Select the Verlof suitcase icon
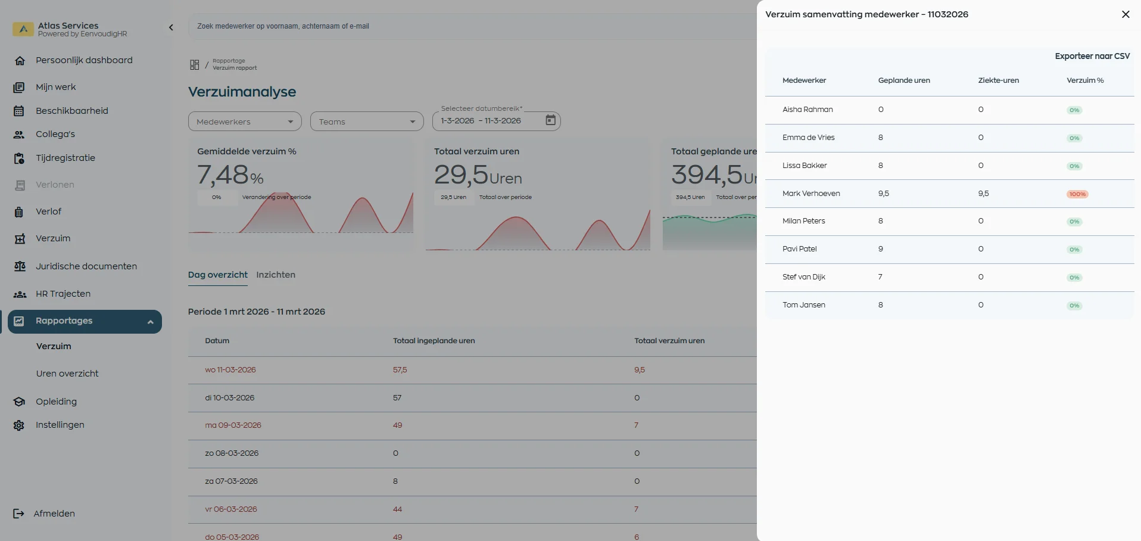Viewport: 1141px width, 541px height. (20, 212)
